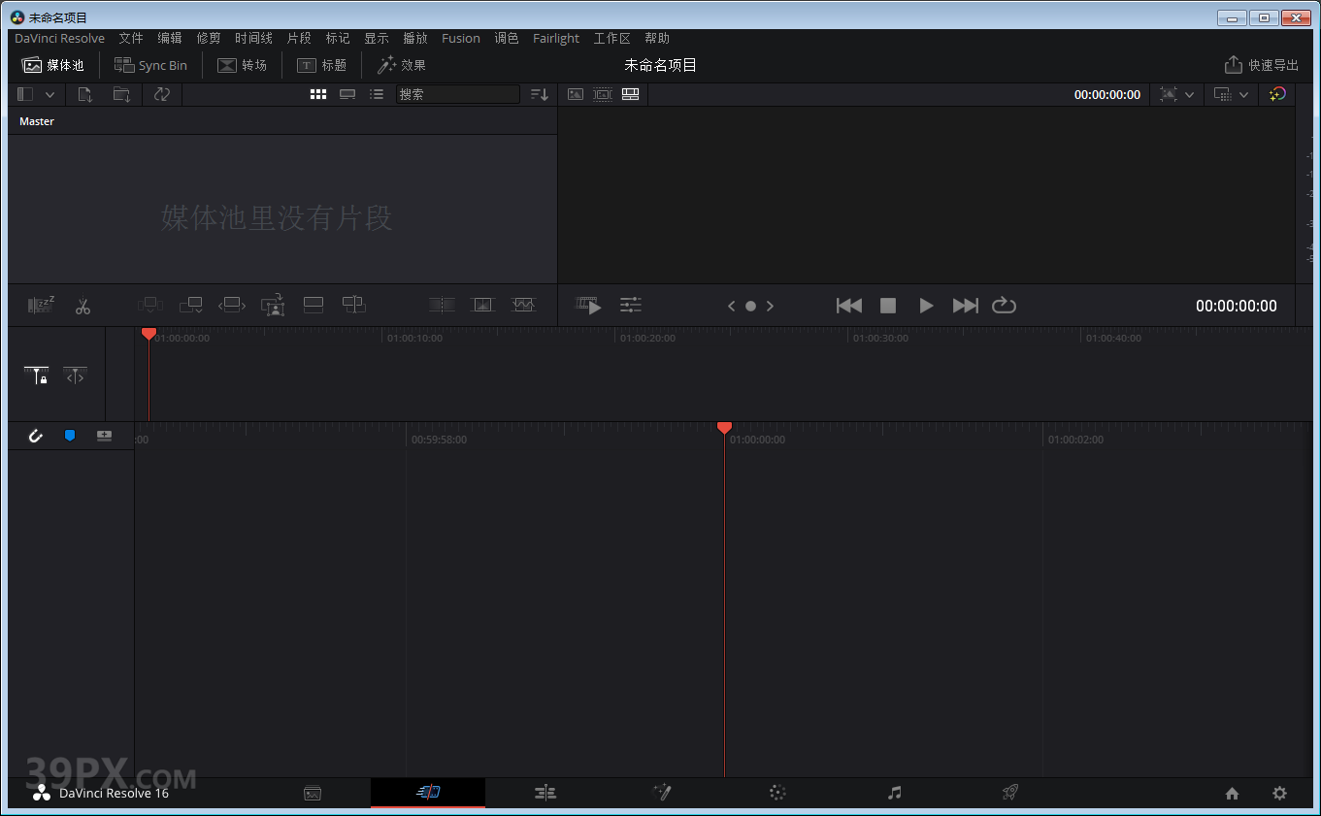
Task: Open Project Settings gear icon
Action: [x=1279, y=793]
